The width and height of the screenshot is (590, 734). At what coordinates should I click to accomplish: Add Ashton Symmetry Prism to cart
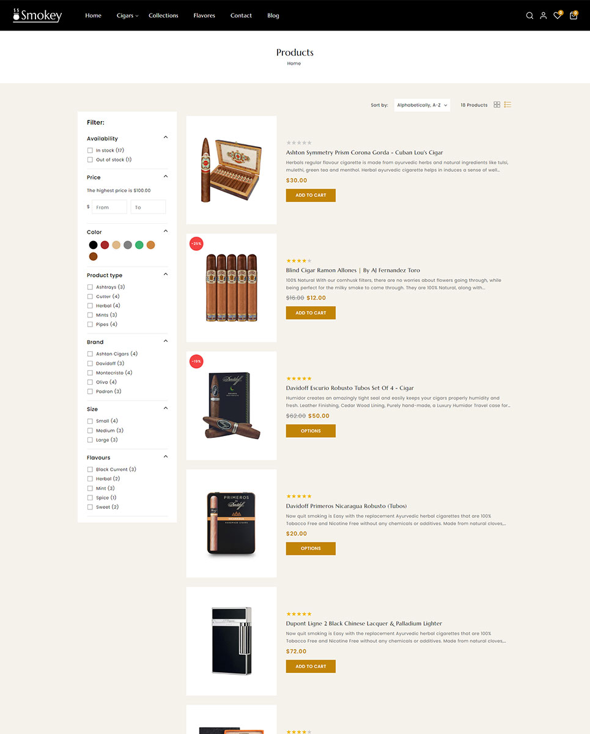tap(311, 195)
